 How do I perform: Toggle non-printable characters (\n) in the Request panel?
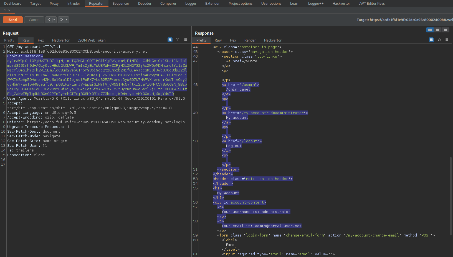pyautogui.click(x=178, y=40)
